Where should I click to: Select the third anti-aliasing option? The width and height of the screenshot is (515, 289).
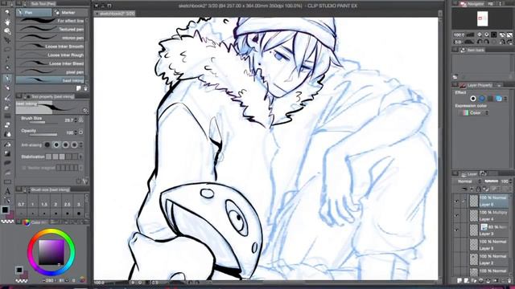[x=66, y=144]
